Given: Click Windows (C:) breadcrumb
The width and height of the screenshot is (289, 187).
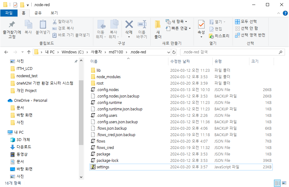Looking at the screenshot, I should [x=72, y=52].
